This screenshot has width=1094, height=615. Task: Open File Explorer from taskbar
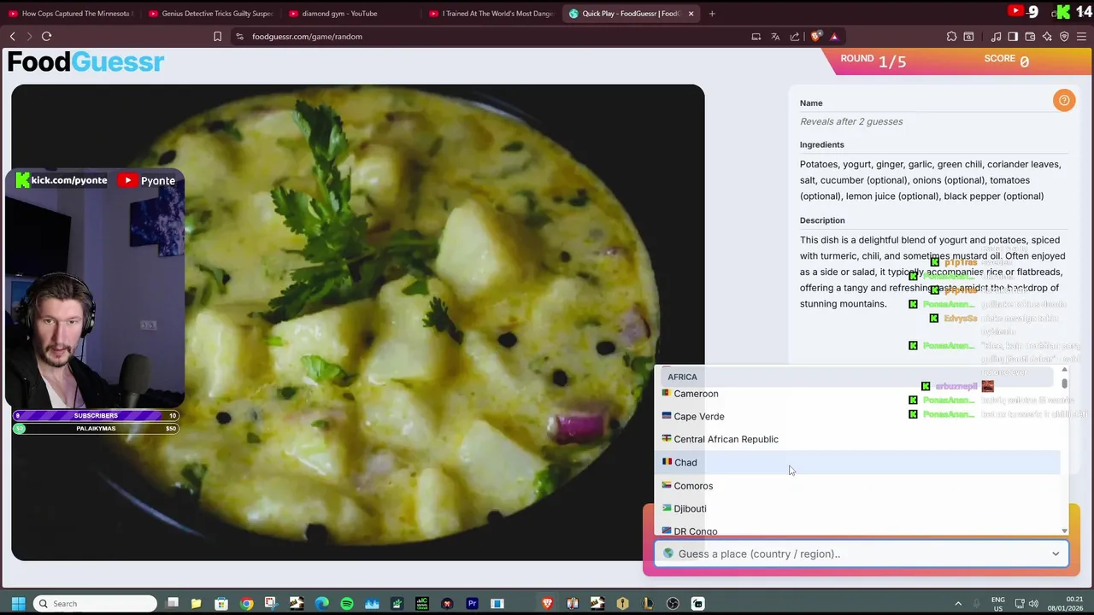tap(196, 604)
